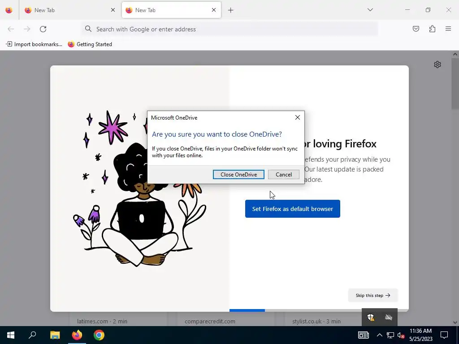This screenshot has width=459, height=344.
Task: Open the Action Center notifications icon
Action: click(x=444, y=335)
